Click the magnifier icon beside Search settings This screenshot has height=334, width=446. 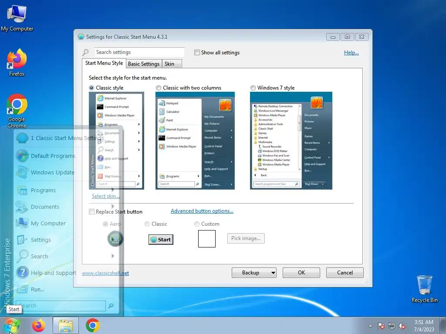[x=86, y=52]
